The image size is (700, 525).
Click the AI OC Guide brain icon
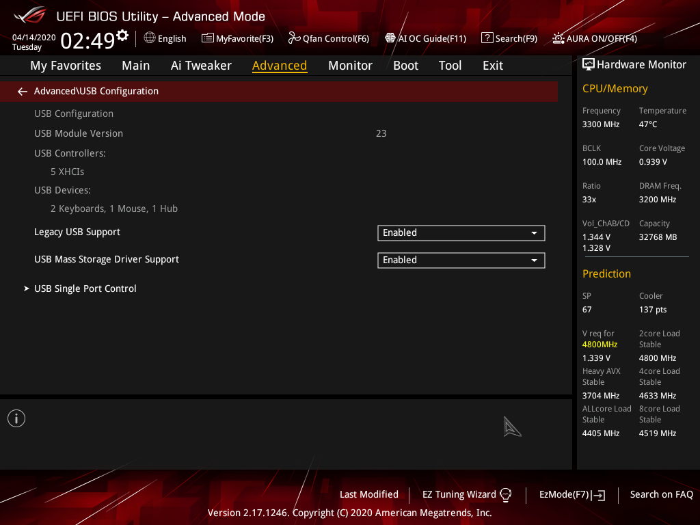click(x=390, y=38)
